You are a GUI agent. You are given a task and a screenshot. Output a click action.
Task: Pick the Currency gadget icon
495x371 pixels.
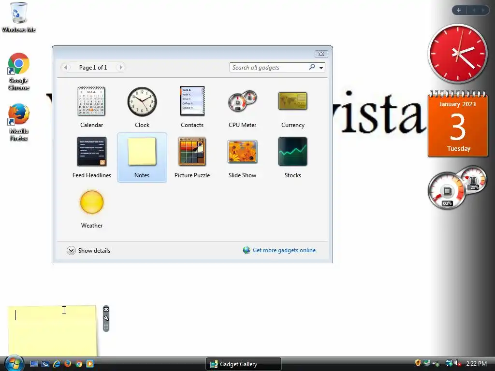click(292, 101)
